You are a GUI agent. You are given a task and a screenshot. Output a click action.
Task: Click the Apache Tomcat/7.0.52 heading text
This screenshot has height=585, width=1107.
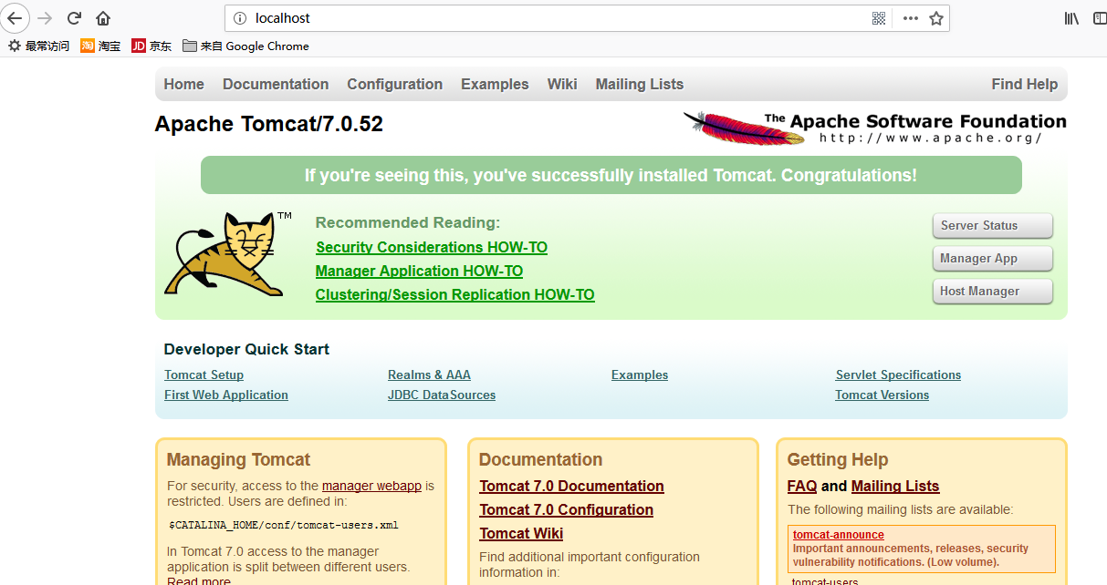pyautogui.click(x=269, y=124)
